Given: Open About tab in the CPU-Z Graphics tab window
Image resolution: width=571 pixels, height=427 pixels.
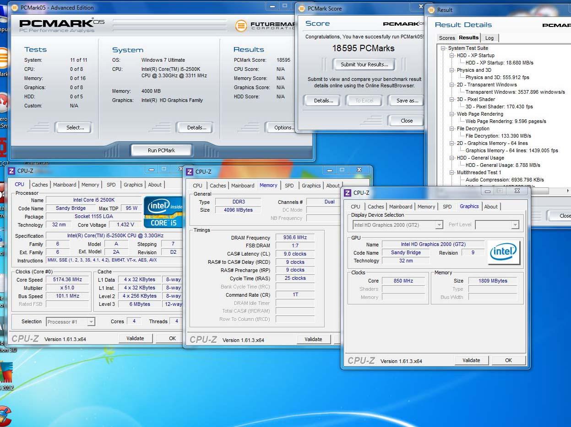Looking at the screenshot, I should (491, 207).
